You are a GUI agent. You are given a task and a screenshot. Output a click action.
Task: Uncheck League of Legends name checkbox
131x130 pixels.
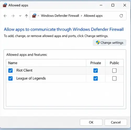coord(10,78)
